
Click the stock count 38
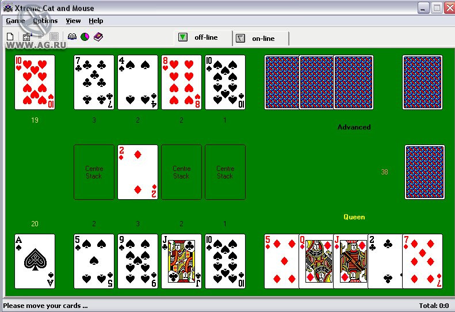pyautogui.click(x=384, y=172)
